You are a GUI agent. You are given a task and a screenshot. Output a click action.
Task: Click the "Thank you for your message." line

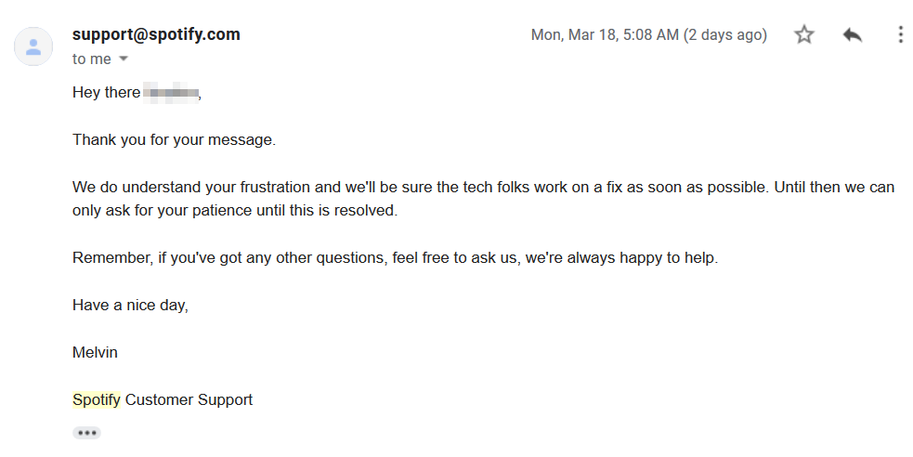click(x=174, y=139)
